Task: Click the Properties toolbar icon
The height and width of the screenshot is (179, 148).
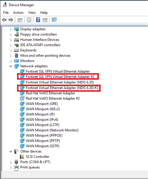Action: (29, 20)
